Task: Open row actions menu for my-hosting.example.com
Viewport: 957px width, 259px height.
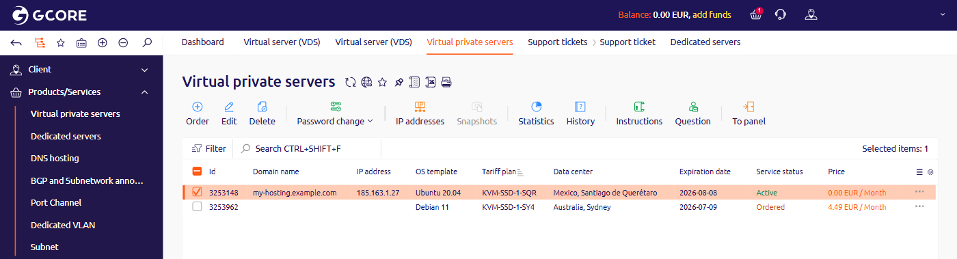Action: coord(919,193)
